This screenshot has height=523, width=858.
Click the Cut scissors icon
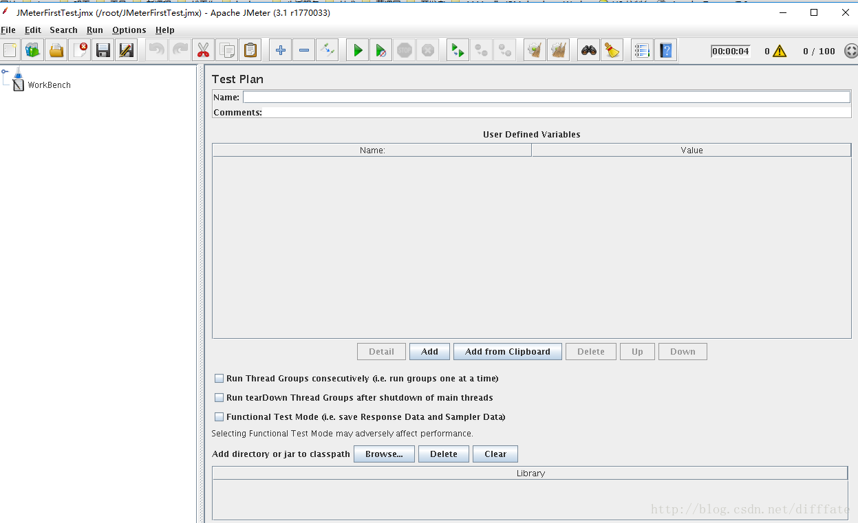204,50
